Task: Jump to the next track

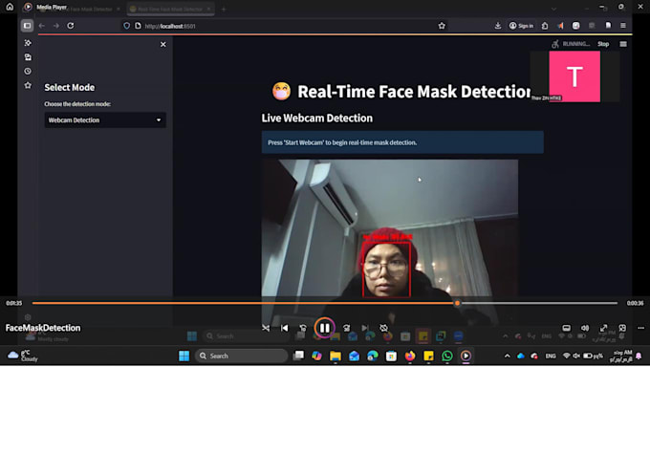Action: [x=365, y=328]
